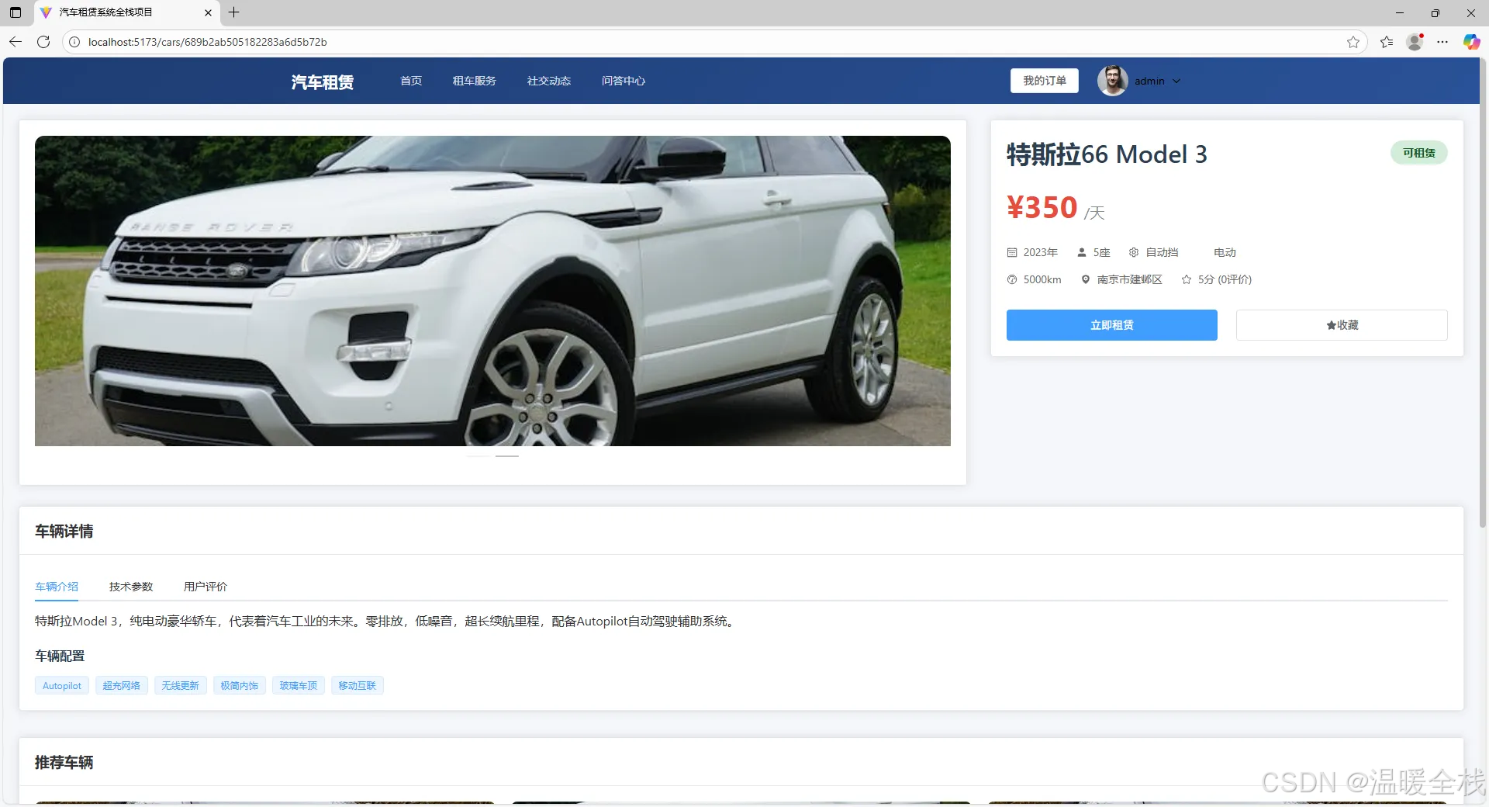Viewport: 1489px width, 807px height.
Task: Click the 极简内饰 feature tag
Action: 240,686
